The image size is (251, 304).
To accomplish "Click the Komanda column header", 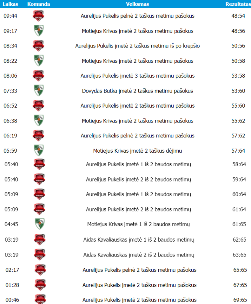I will (x=38, y=4).
